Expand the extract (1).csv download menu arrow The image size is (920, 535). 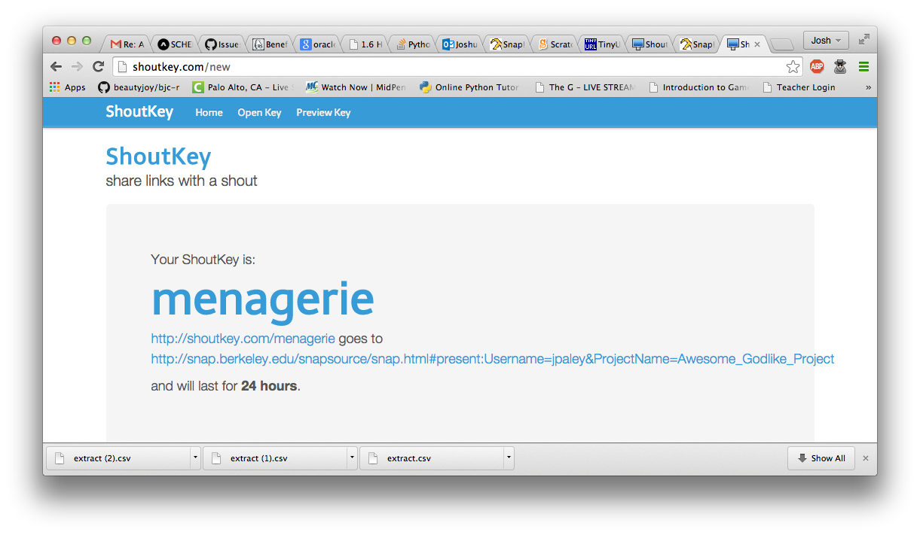pos(352,457)
